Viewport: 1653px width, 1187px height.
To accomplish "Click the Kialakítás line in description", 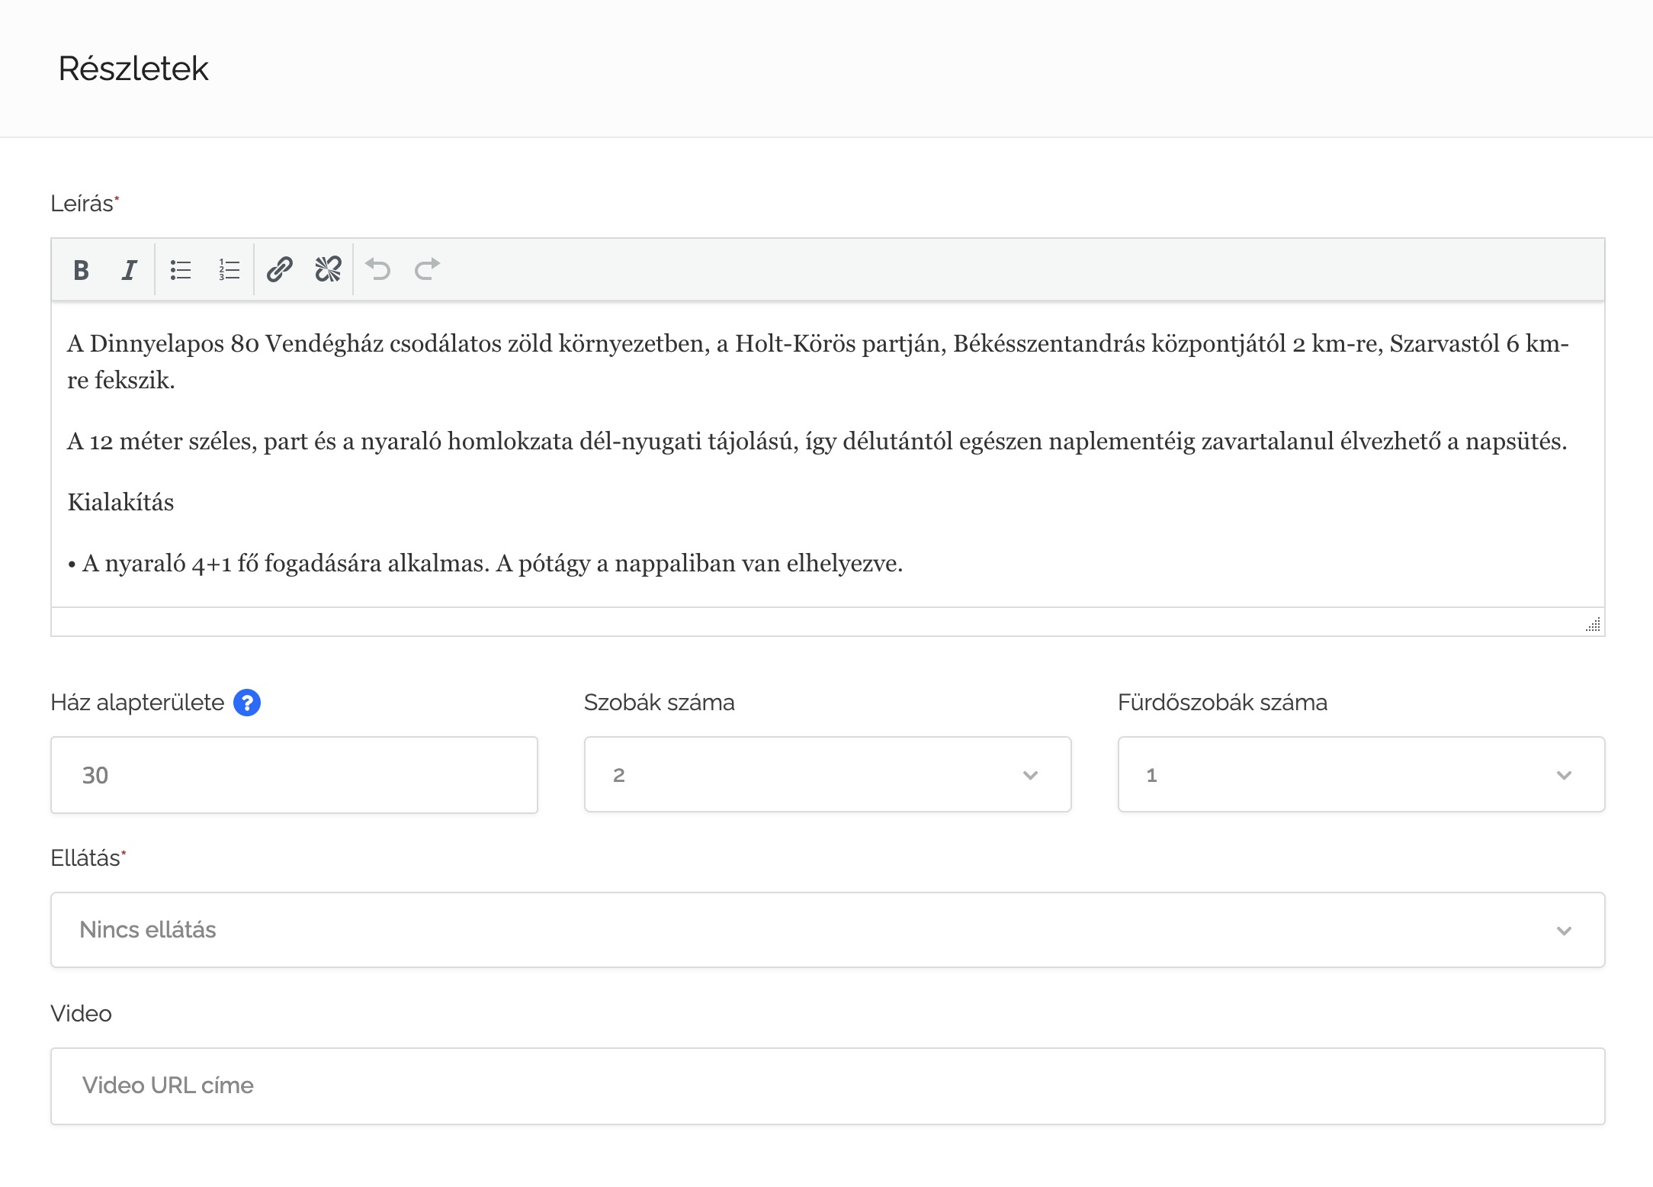I will (x=120, y=503).
